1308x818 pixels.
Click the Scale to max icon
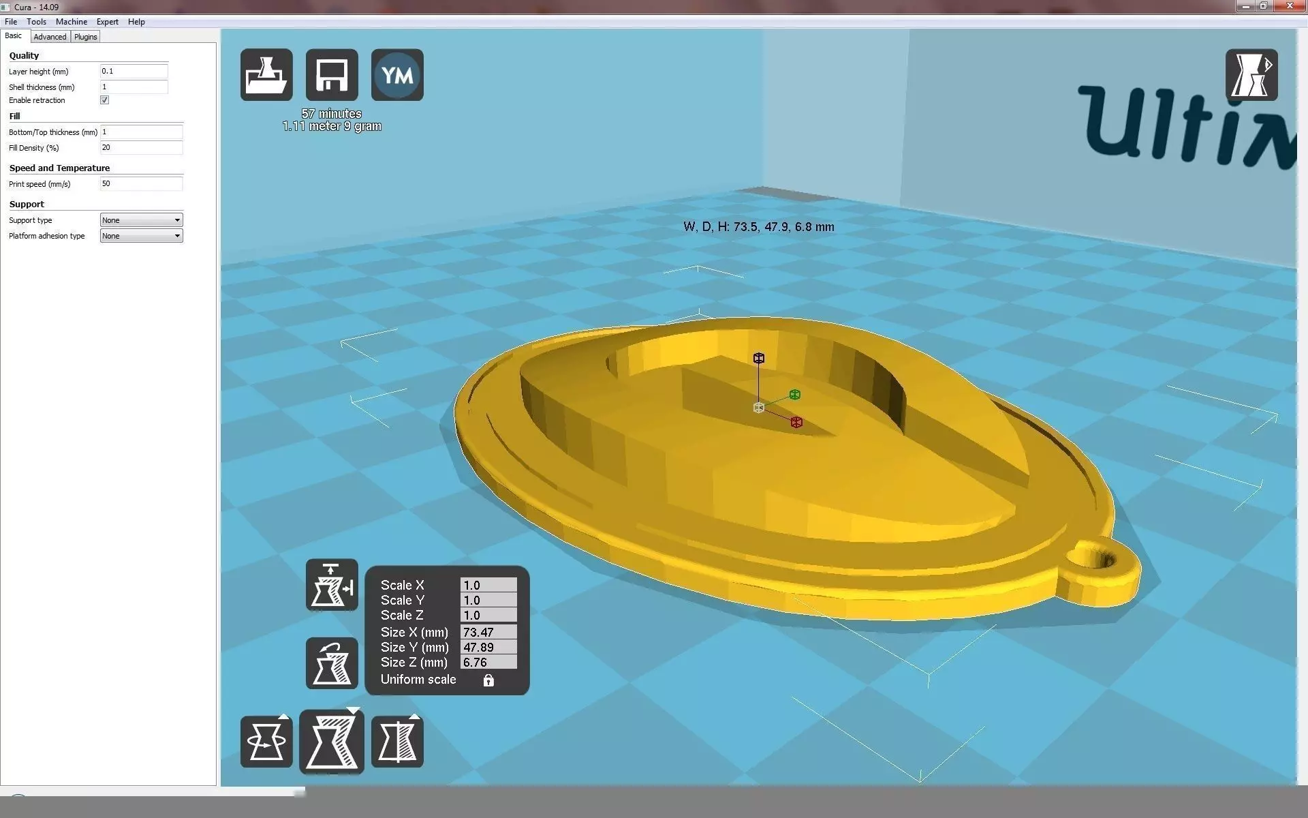pyautogui.click(x=332, y=585)
